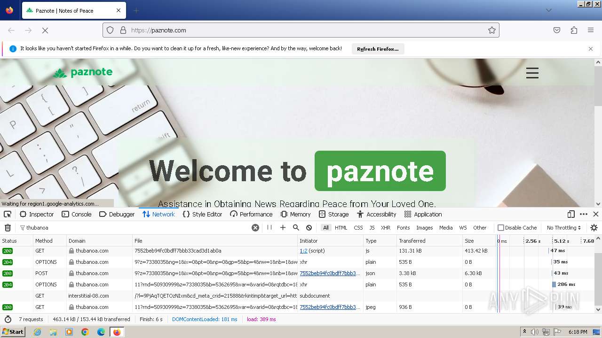Go back to previous page
The width and height of the screenshot is (602, 338).
pyautogui.click(x=11, y=30)
